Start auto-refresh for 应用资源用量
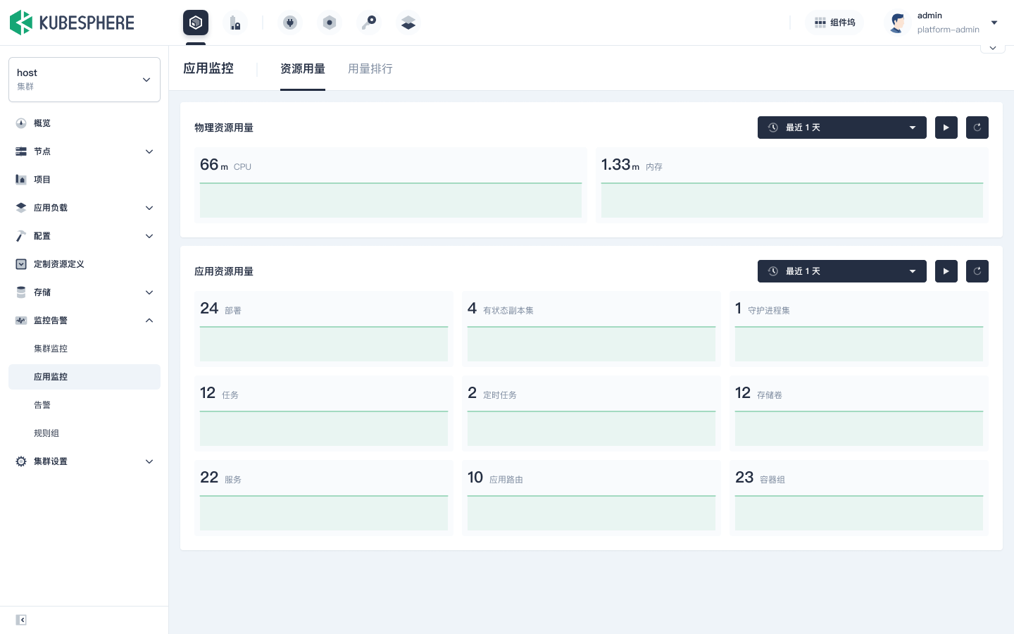The width and height of the screenshot is (1014, 634). click(946, 271)
